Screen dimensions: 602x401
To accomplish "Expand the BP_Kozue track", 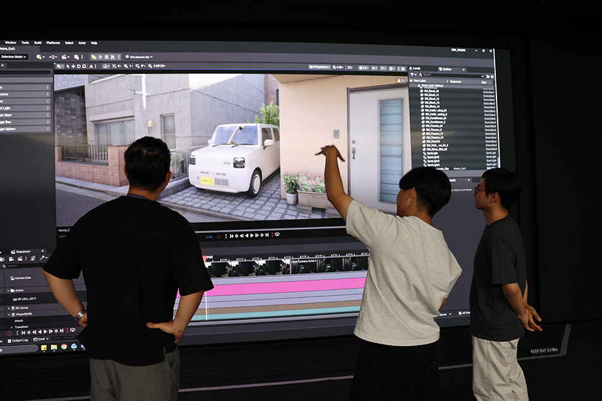I will pos(9,308).
